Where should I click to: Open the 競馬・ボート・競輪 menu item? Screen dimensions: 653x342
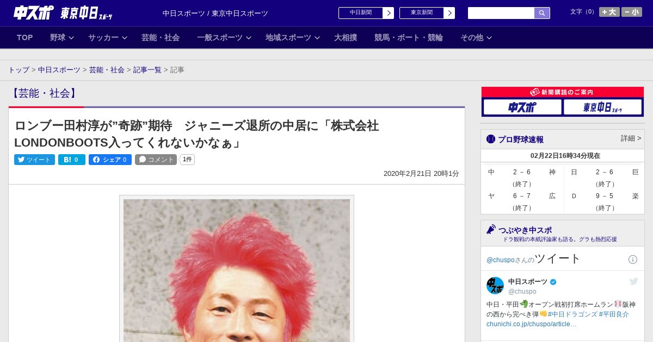(409, 37)
